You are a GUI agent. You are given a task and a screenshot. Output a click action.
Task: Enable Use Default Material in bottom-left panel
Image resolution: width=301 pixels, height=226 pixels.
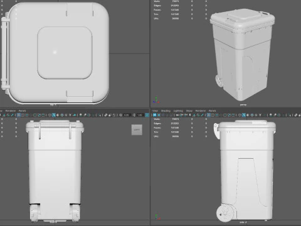click(x=58, y=115)
